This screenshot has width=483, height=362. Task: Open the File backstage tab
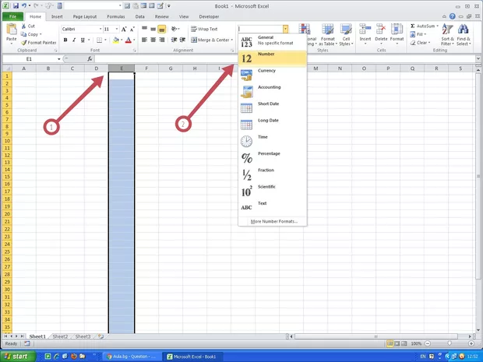pos(12,16)
